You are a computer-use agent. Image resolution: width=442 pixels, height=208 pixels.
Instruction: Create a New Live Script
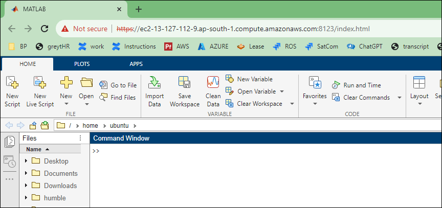[x=40, y=92]
